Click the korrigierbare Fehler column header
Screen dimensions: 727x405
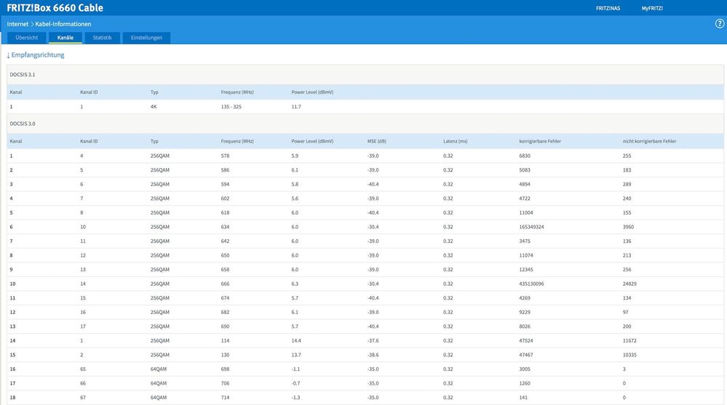click(540, 141)
